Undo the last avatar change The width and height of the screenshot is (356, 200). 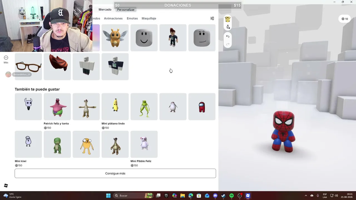[228, 36]
